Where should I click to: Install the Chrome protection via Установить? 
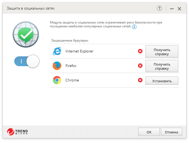pyautogui.click(x=162, y=81)
